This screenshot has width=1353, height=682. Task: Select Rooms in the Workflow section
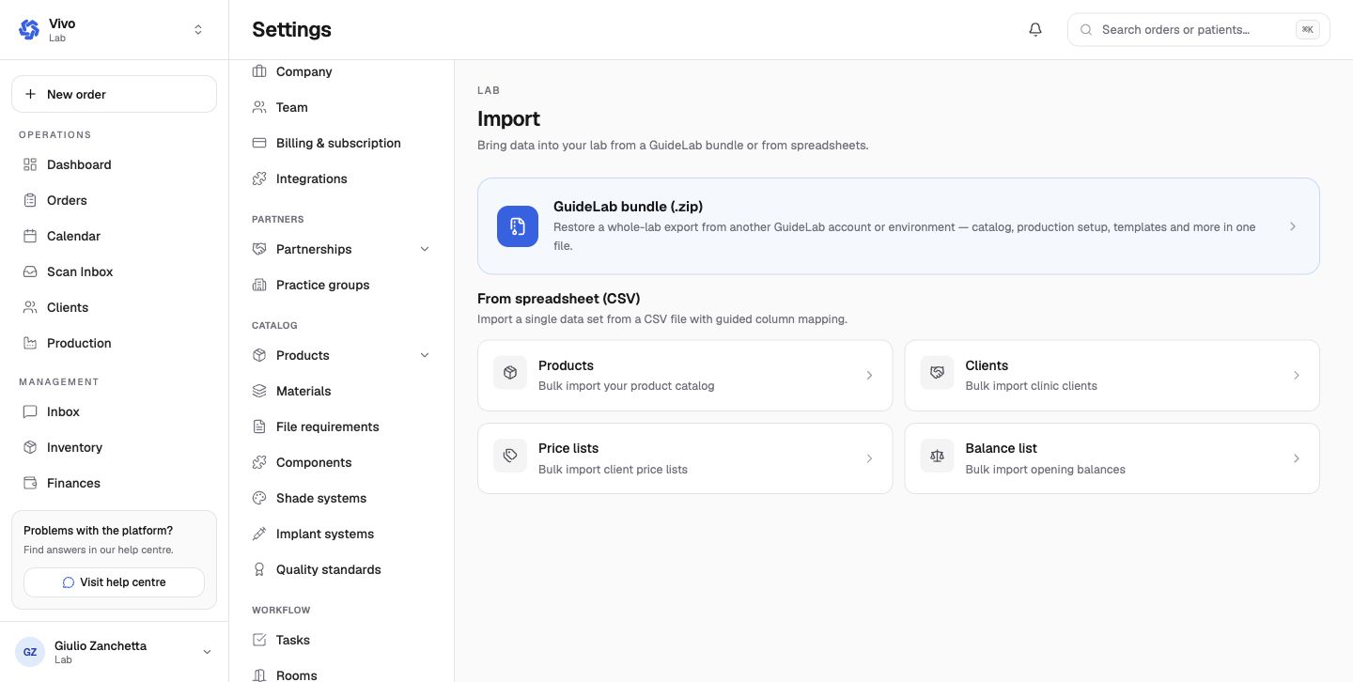[341, 674]
